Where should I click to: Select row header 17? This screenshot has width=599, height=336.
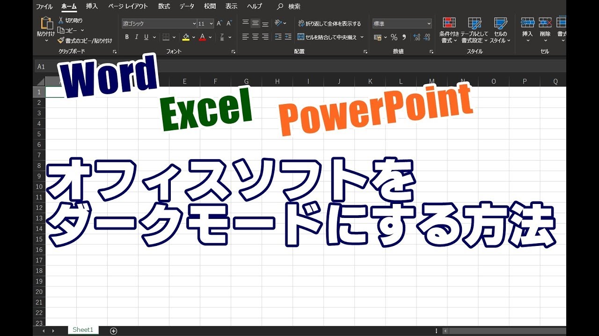click(39, 260)
